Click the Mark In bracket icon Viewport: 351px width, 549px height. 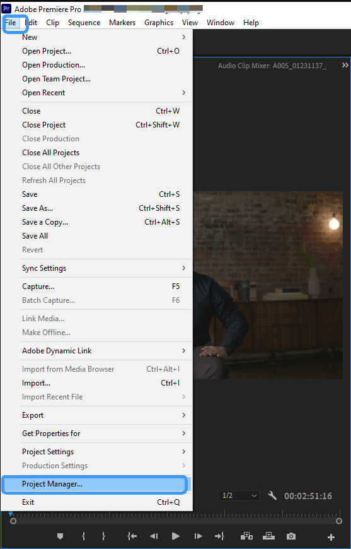click(83, 536)
